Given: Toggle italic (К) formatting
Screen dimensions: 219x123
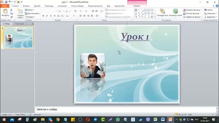Looking at the screenshot, I should 47,16.
